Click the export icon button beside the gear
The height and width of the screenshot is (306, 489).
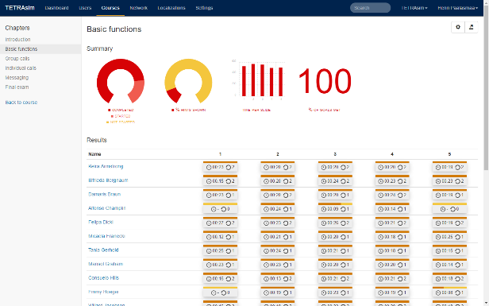[472, 27]
